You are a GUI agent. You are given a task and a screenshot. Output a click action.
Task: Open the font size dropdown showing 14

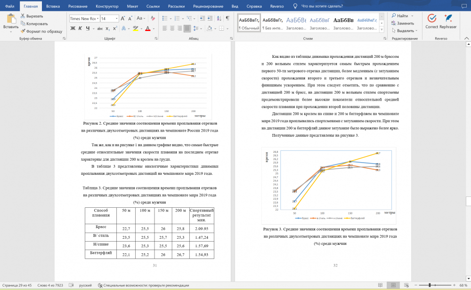116,19
